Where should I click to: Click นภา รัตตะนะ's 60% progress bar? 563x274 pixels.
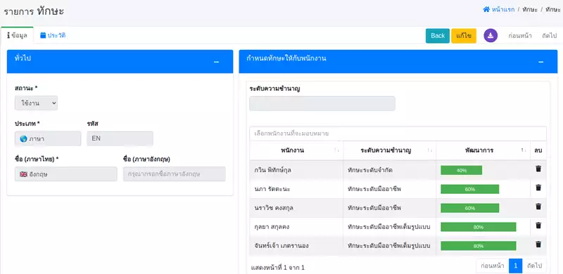(x=470, y=190)
